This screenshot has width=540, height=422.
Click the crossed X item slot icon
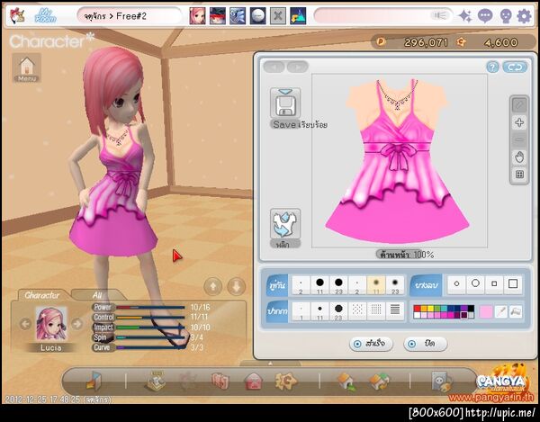pos(277,16)
